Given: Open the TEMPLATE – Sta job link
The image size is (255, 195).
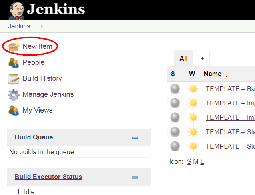Looking at the screenshot, I should [x=230, y=132].
